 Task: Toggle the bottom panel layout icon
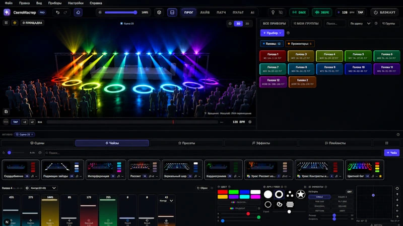(x=172, y=12)
